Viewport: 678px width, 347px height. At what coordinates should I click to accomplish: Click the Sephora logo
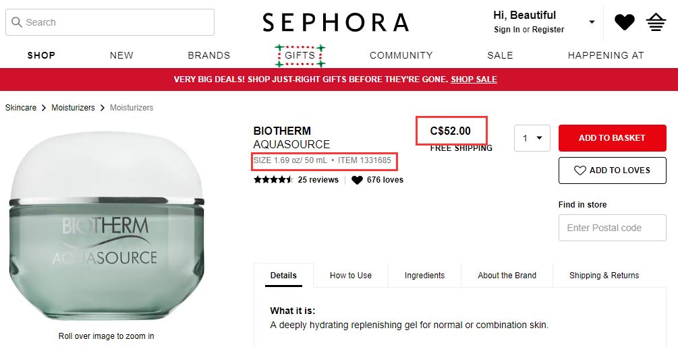(336, 22)
